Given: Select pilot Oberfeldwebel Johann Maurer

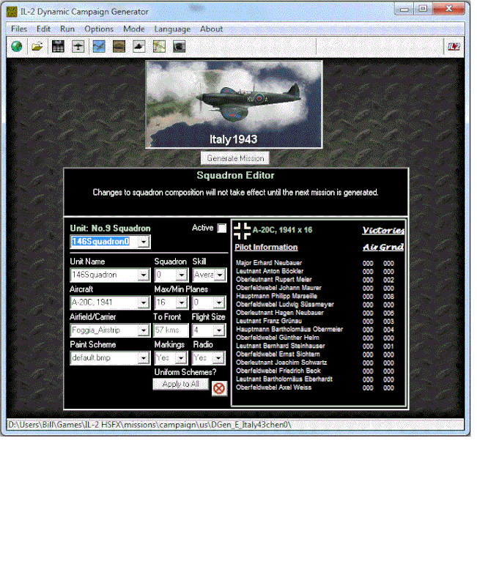Looking at the screenshot, I should (x=278, y=288).
